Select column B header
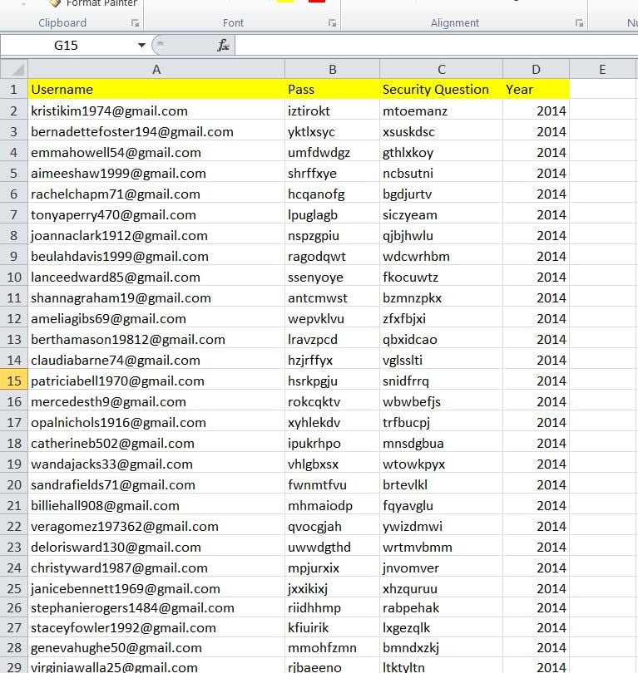 (x=332, y=69)
